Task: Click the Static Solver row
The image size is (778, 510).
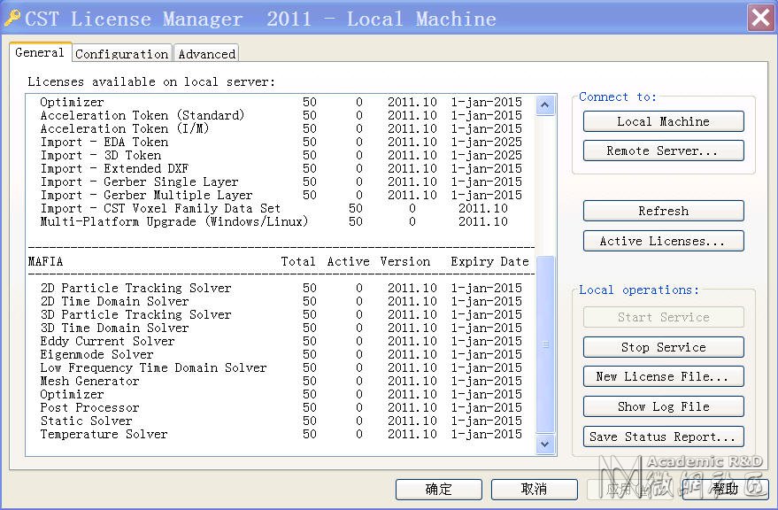Action: point(281,421)
